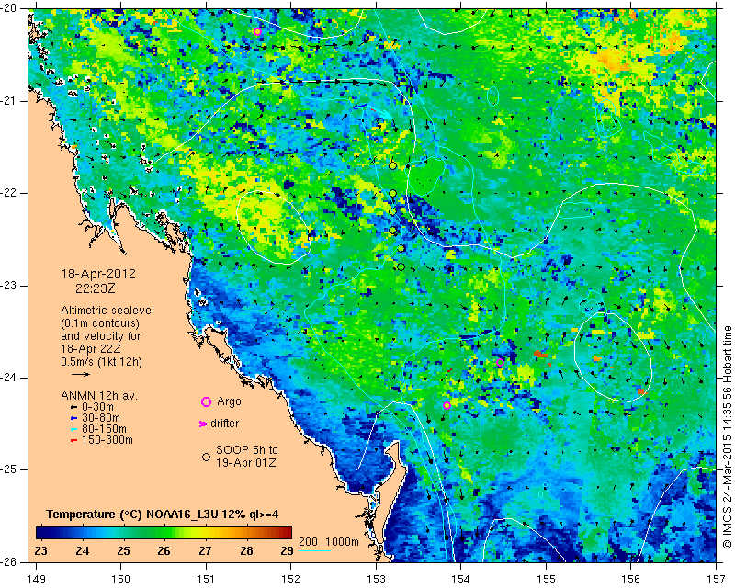Click the Argo legend magenta circle

tap(206, 401)
